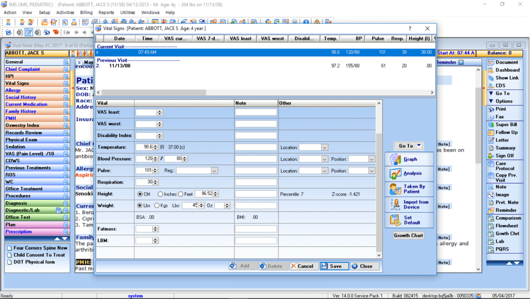
Task: Open Super Bill from the sidebar
Action: (504, 124)
